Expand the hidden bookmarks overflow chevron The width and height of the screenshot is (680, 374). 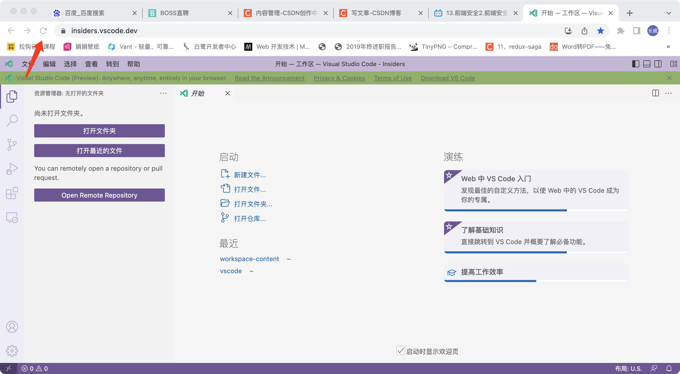(668, 46)
